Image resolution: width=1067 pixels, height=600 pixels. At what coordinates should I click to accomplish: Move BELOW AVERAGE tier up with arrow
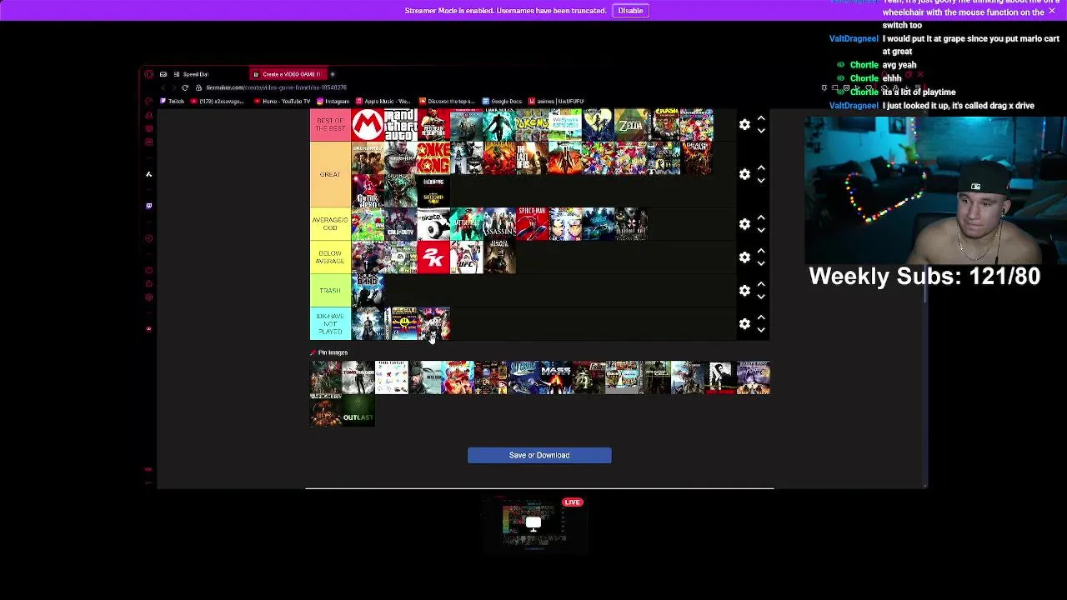coord(761,252)
